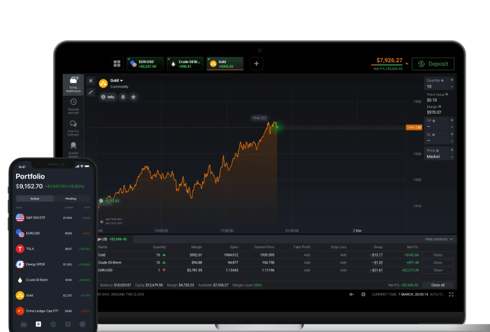490x332 pixels.
Task: Open the account balance dropdown arrow
Action: [x=406, y=64]
